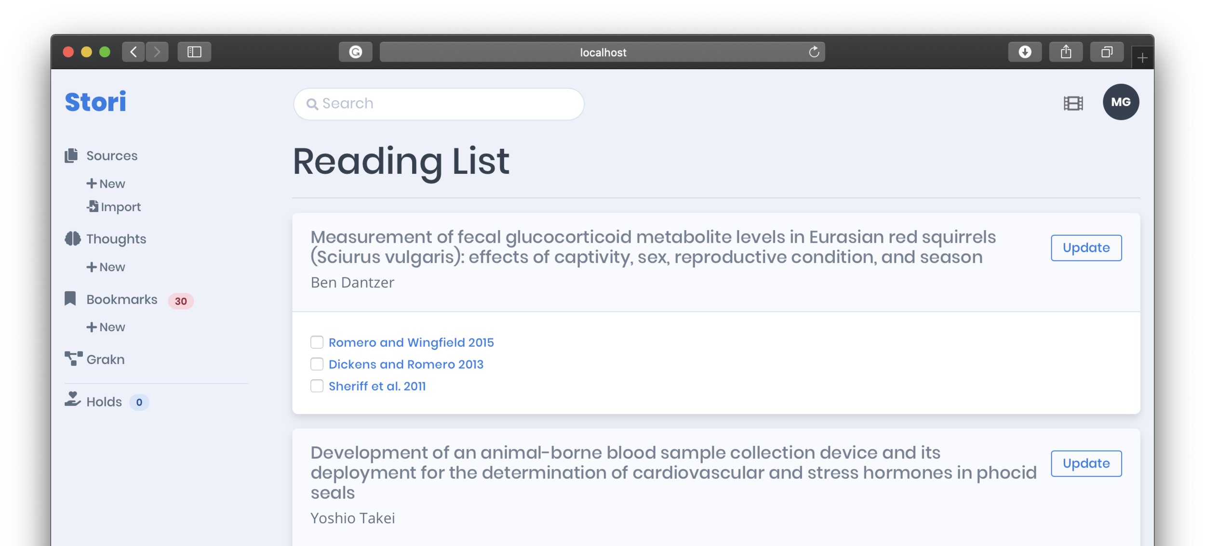Open Sources via its documents icon

(71, 156)
